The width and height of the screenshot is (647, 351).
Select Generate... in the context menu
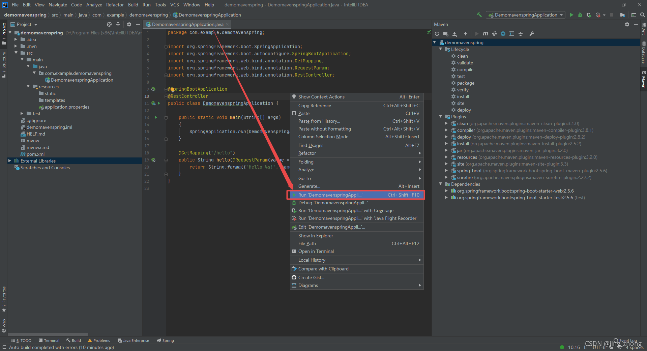click(357, 186)
